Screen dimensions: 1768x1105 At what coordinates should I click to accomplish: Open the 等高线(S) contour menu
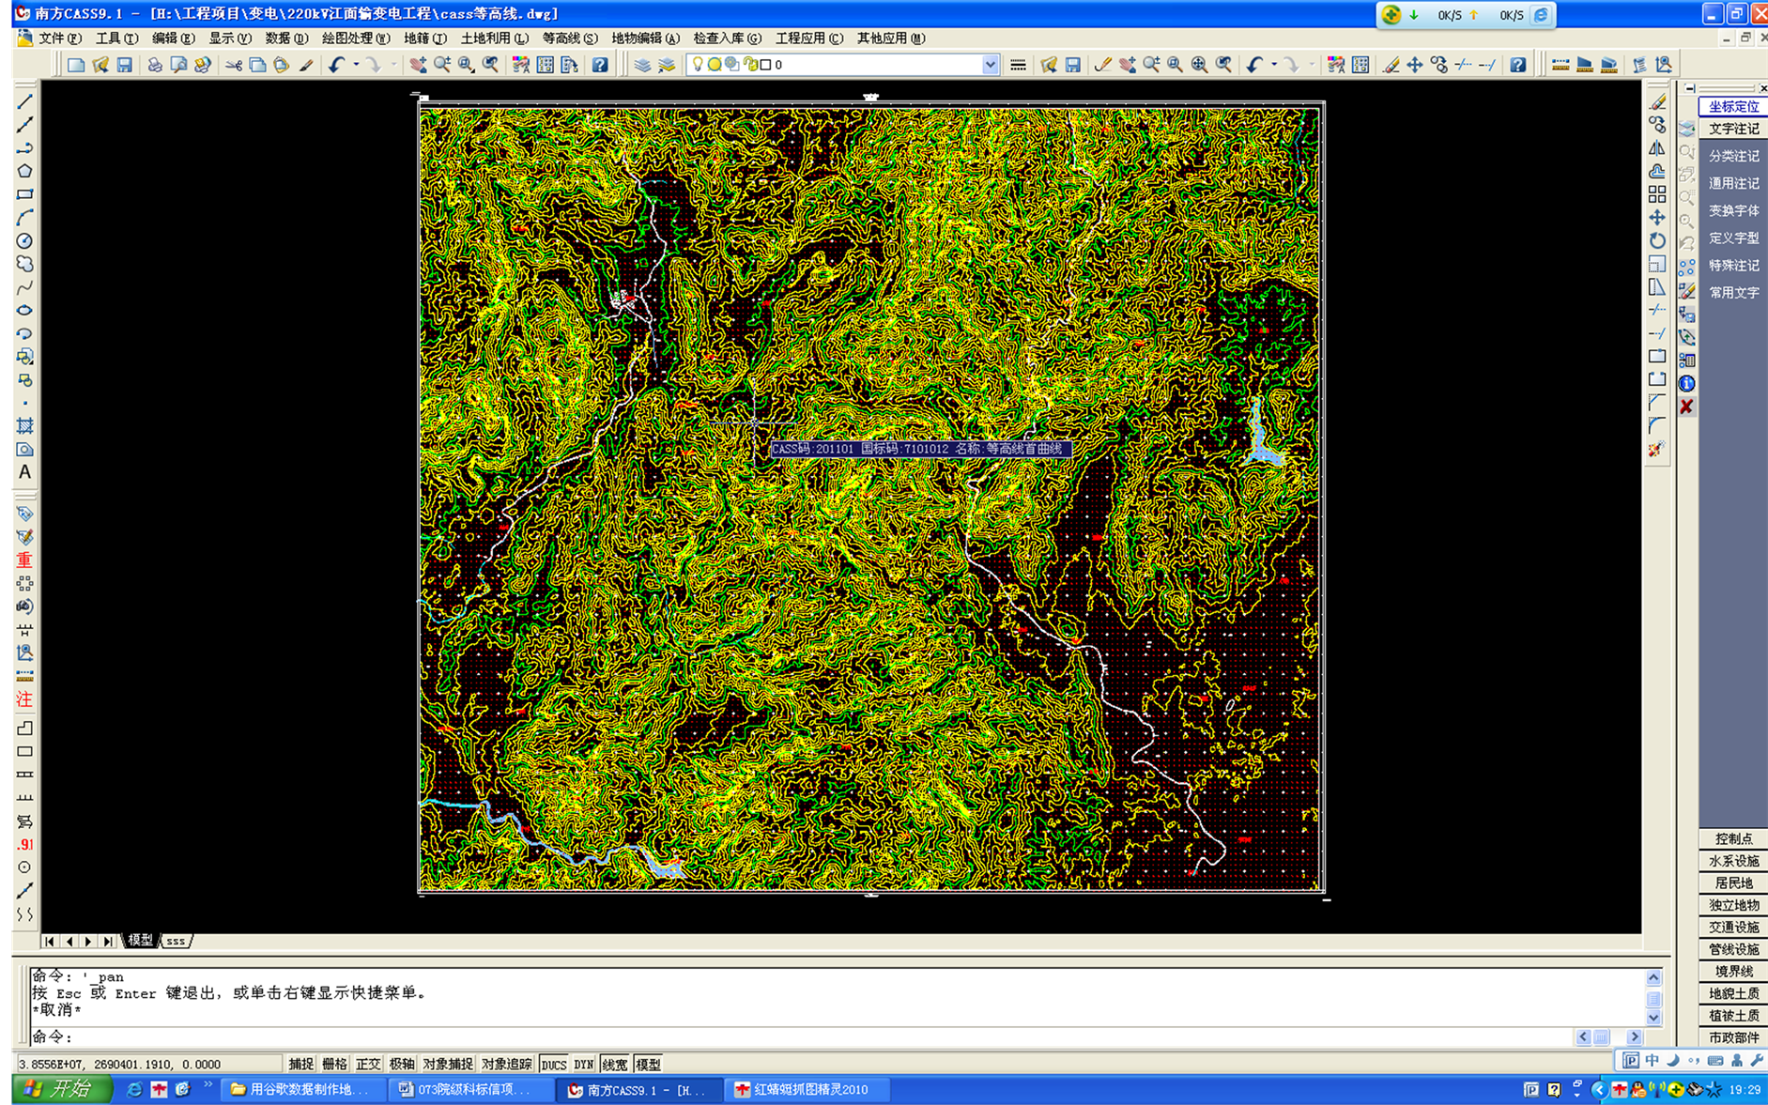pos(569,38)
